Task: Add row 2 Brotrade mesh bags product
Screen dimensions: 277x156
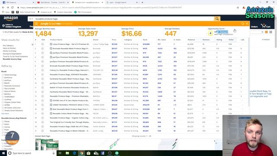Action: click(x=42, y=49)
